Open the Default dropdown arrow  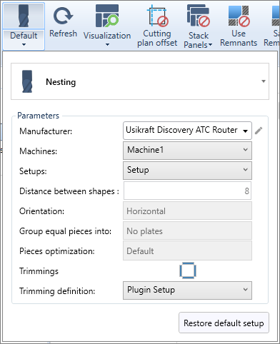(24, 44)
